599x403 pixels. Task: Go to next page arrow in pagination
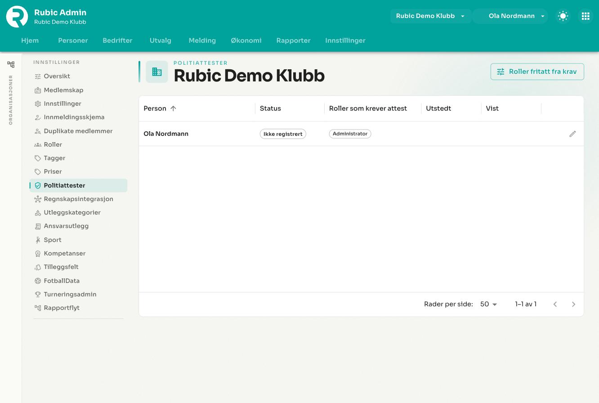click(x=573, y=304)
